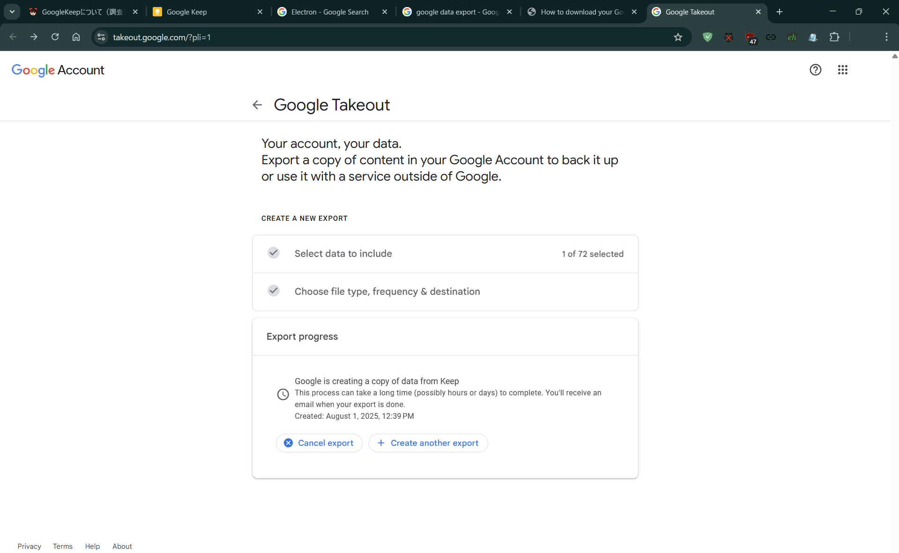The image size is (899, 553).
Task: Go forward in browser history
Action: [34, 37]
